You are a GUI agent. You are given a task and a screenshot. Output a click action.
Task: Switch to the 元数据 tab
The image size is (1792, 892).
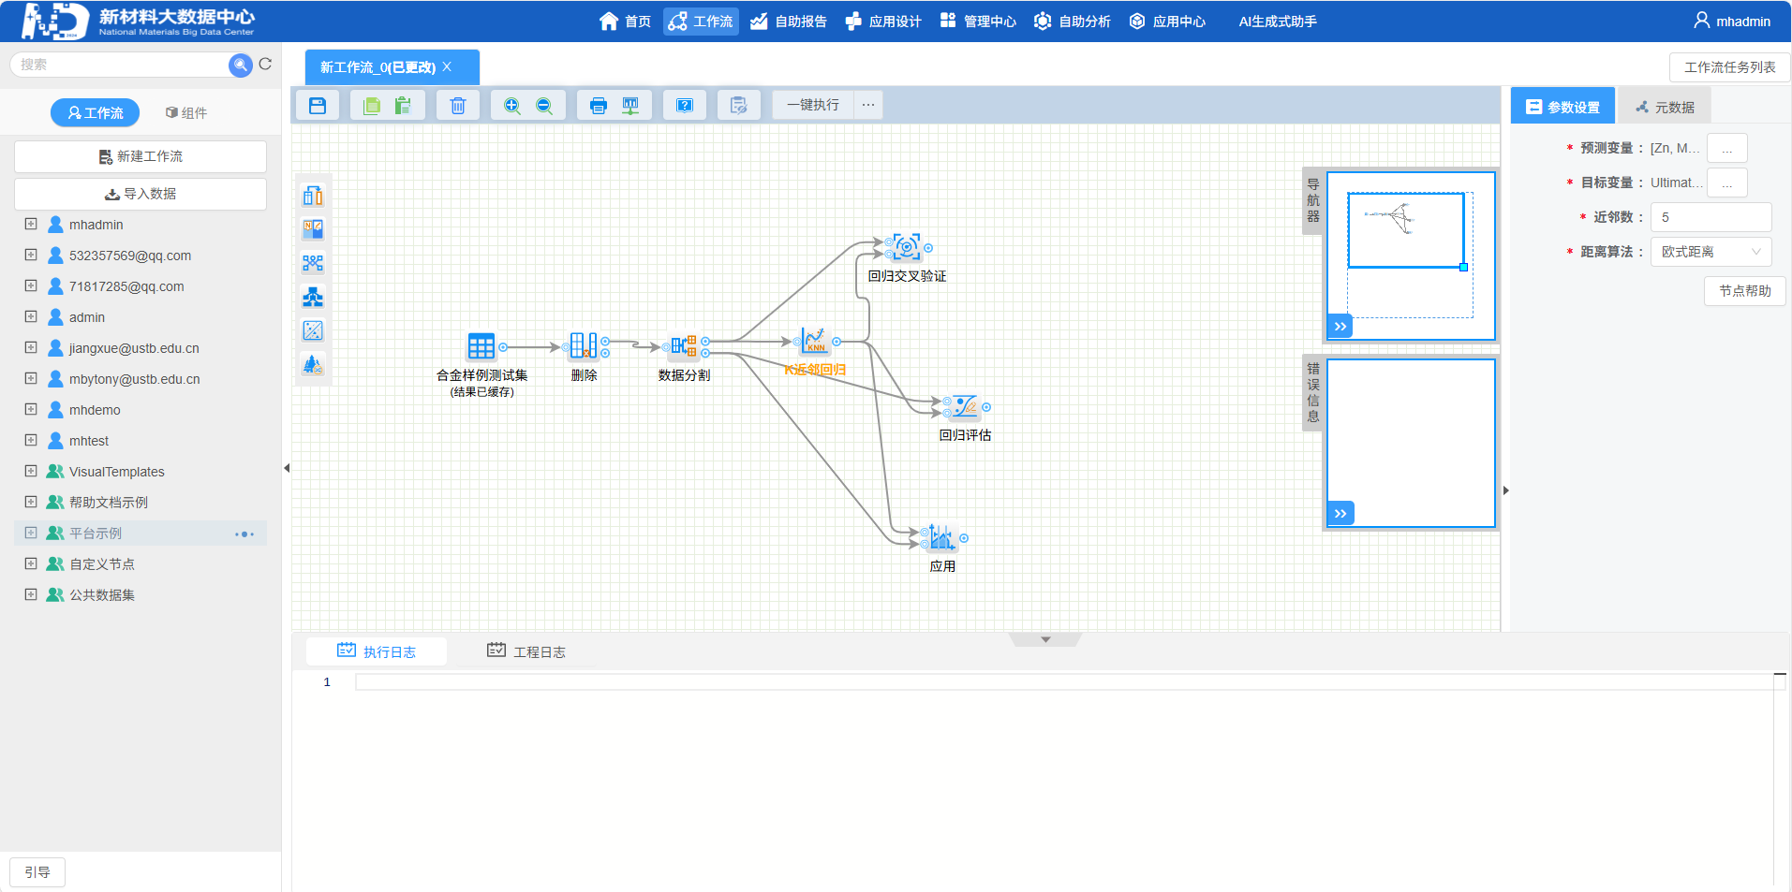(1665, 107)
